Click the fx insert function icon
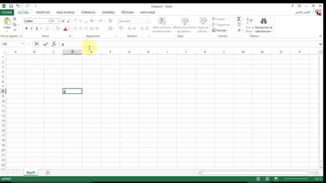 pos(54,44)
